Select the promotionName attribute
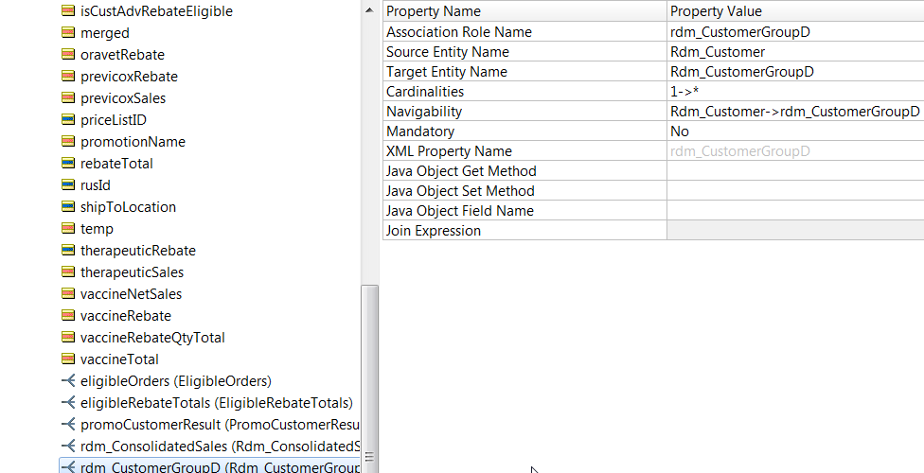The image size is (924, 473). click(133, 142)
